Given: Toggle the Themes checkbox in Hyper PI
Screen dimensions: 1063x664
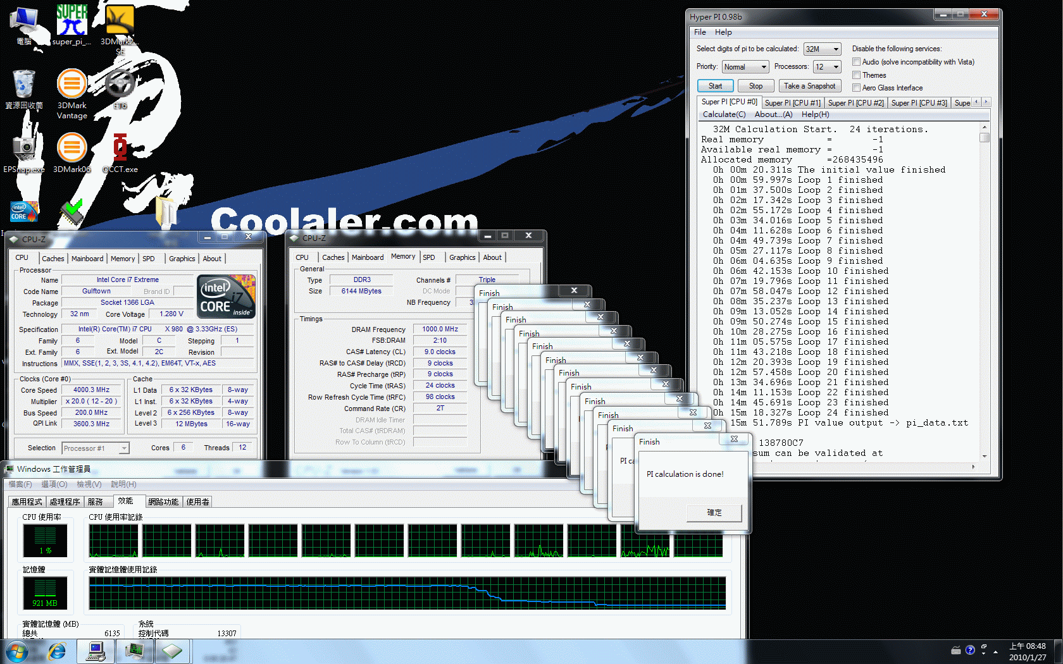Looking at the screenshot, I should click(x=856, y=75).
